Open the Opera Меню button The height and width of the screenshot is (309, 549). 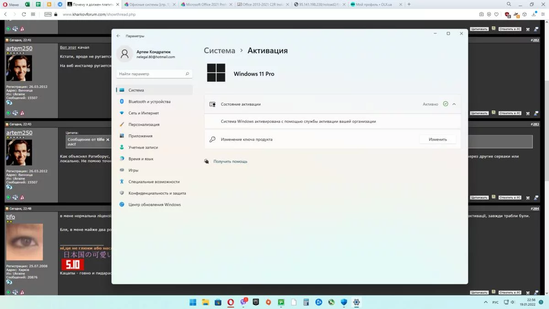pyautogui.click(x=11, y=5)
